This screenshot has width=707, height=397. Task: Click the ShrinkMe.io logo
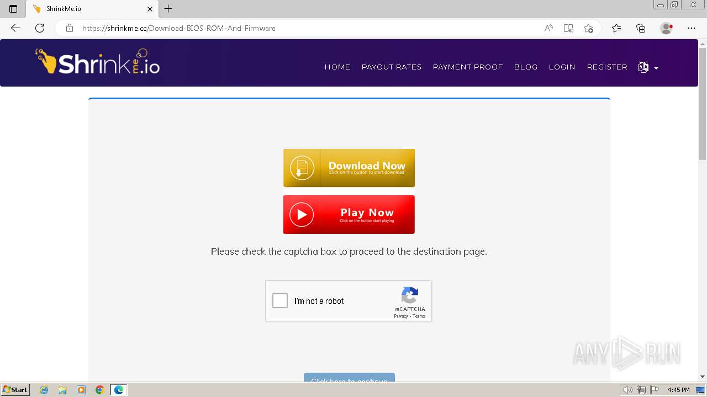98,62
